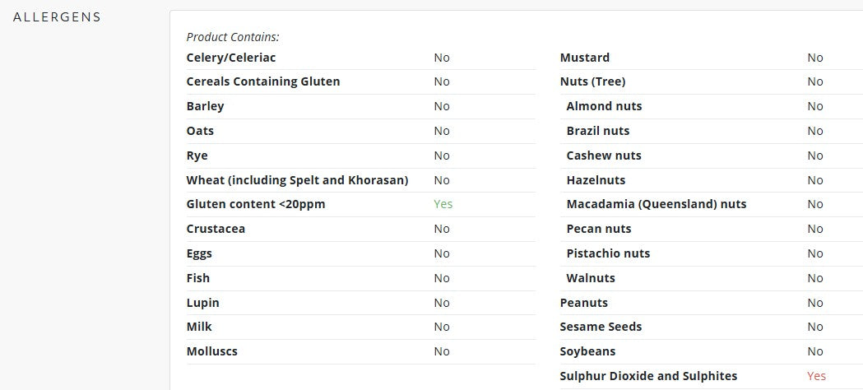This screenshot has height=390, width=863.
Task: Click the Peanuts allergen label
Action: [583, 303]
